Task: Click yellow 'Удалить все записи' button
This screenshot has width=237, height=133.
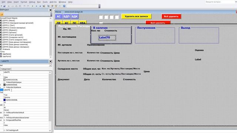Action: (x=136, y=16)
